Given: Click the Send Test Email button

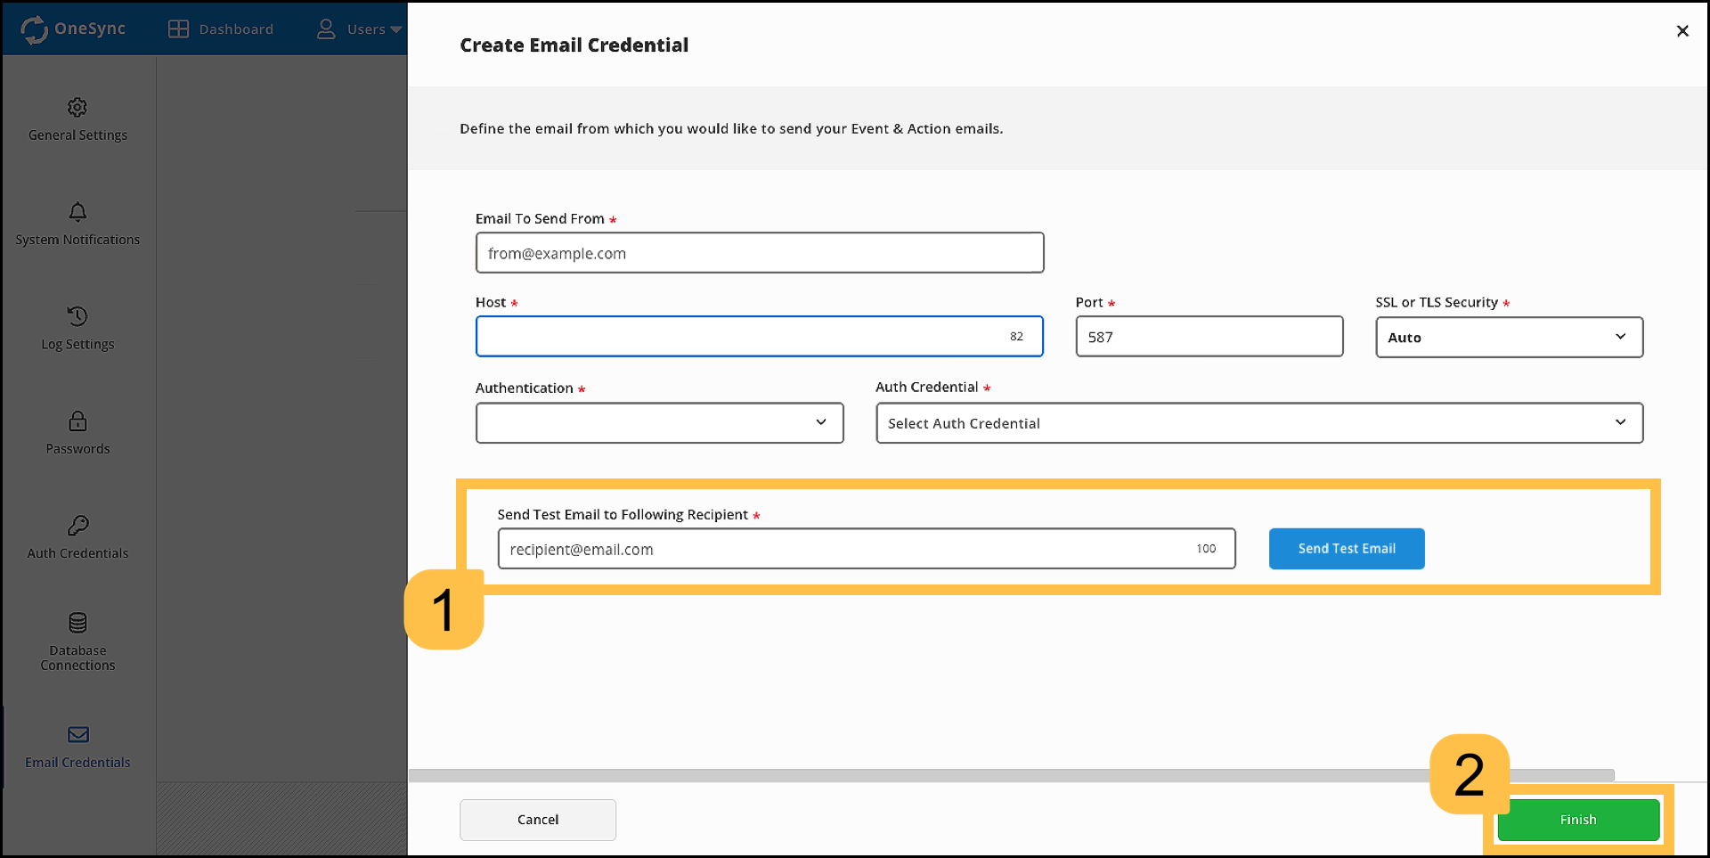Looking at the screenshot, I should coord(1346,548).
